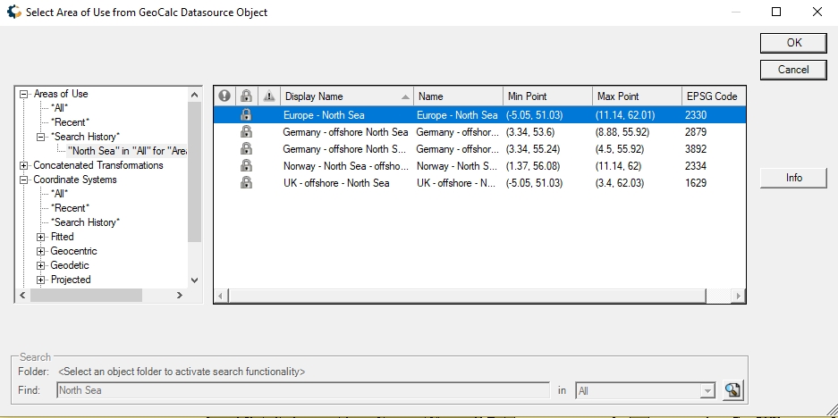The width and height of the screenshot is (838, 418).
Task: Click the results list horizontal scrollbar thumb
Action: click(x=467, y=296)
